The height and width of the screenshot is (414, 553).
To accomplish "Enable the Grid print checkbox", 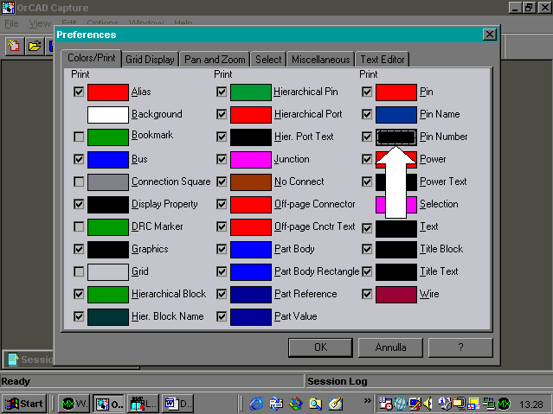I will (x=79, y=271).
